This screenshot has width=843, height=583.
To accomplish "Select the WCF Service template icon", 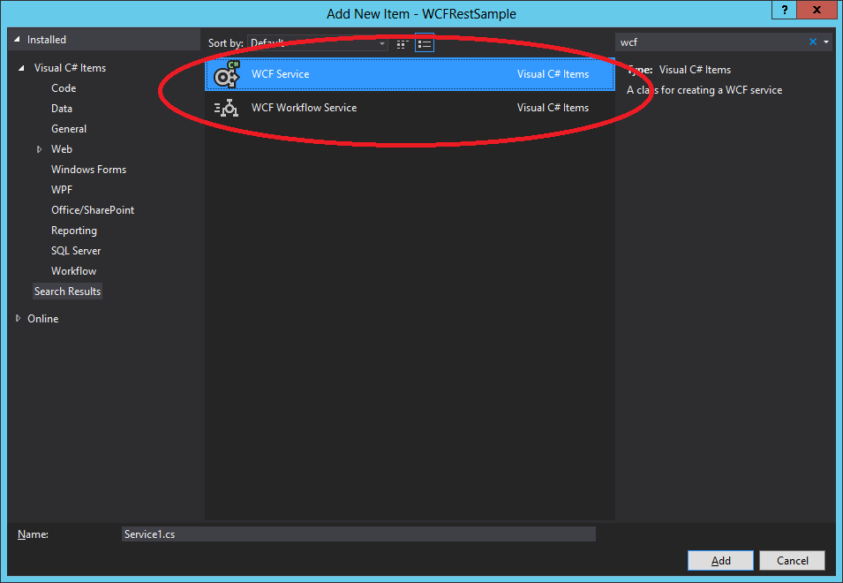I will tap(225, 75).
